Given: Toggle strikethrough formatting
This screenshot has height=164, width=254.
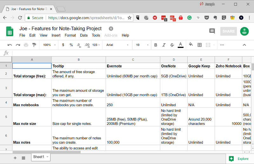Looking at the screenshot, I should coord(172,45).
